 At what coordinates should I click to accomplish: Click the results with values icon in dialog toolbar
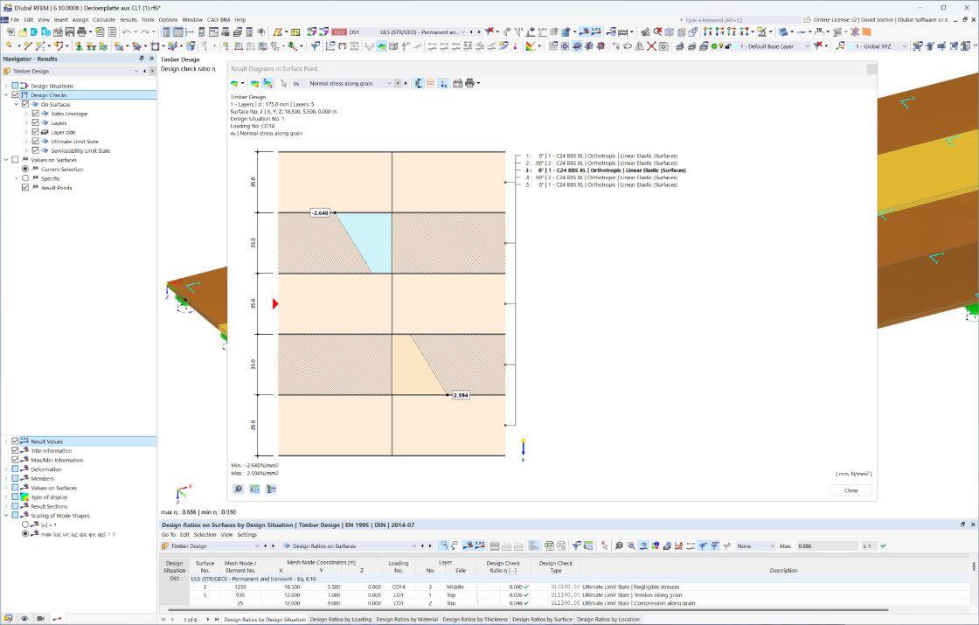point(267,83)
